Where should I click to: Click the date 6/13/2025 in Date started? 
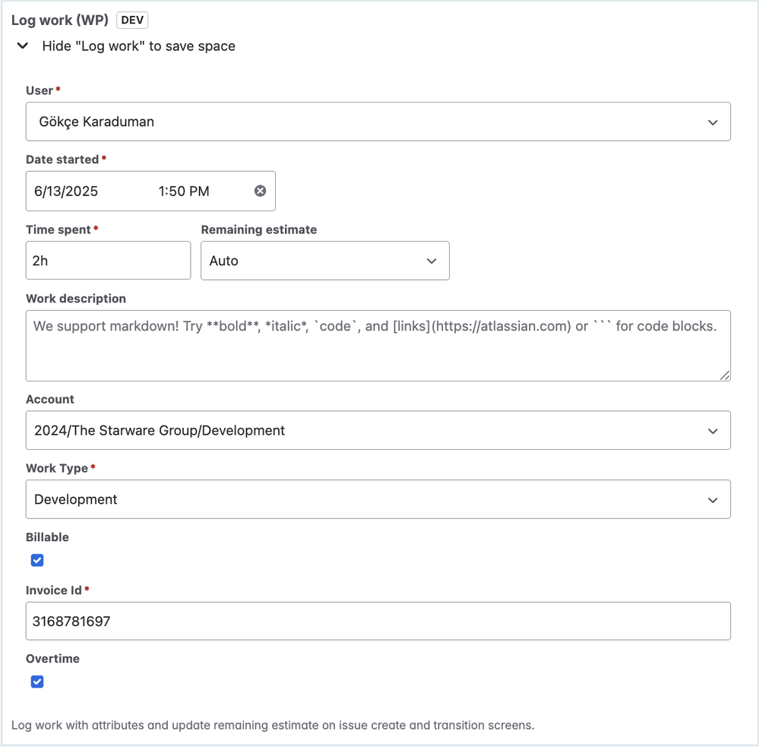(x=66, y=191)
